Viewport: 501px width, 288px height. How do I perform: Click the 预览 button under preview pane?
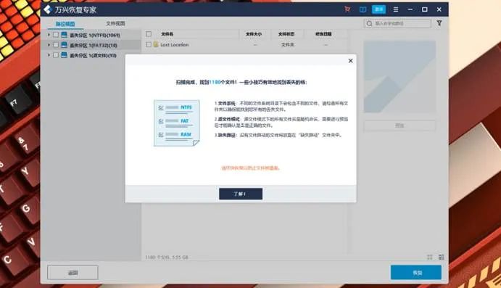(399, 126)
